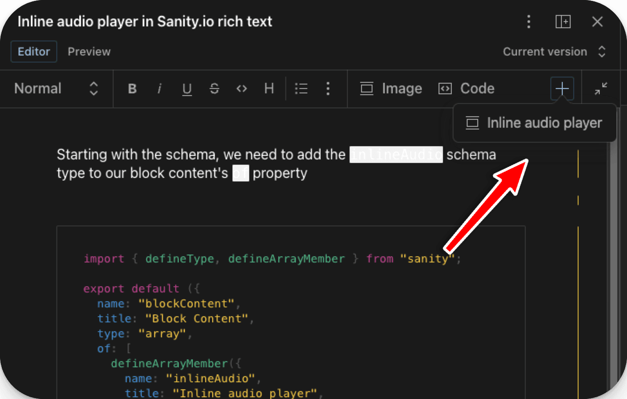Open more toolbar formatting options
Viewport: 627px width, 399px height.
328,89
